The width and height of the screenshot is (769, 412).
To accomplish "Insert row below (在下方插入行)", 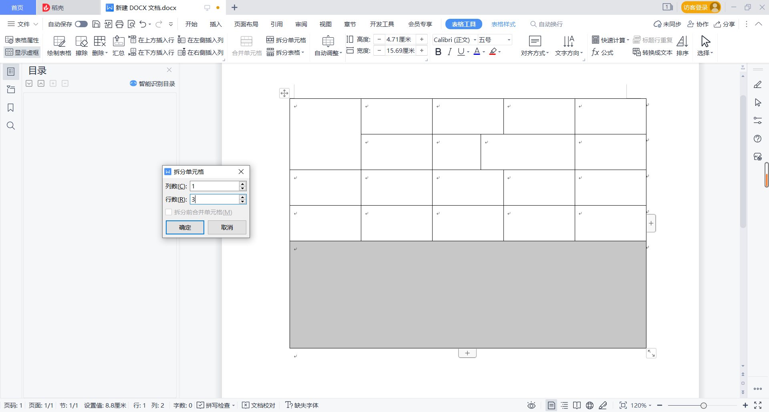I will point(151,52).
